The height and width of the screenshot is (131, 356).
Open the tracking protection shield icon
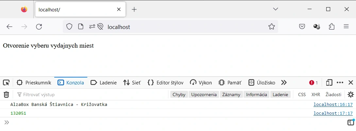click(69, 27)
